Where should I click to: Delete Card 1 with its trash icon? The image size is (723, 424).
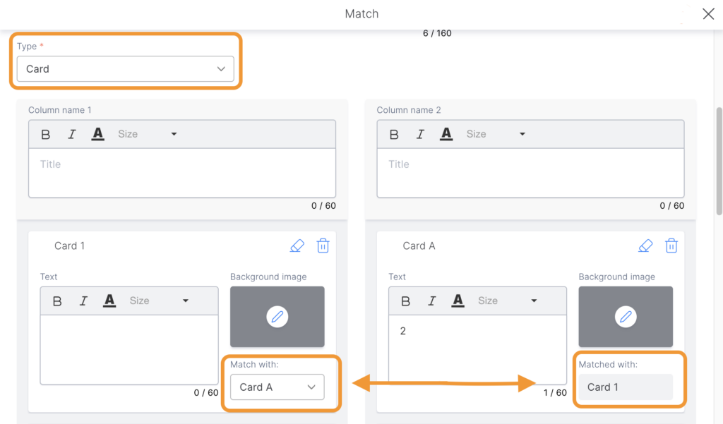(323, 246)
